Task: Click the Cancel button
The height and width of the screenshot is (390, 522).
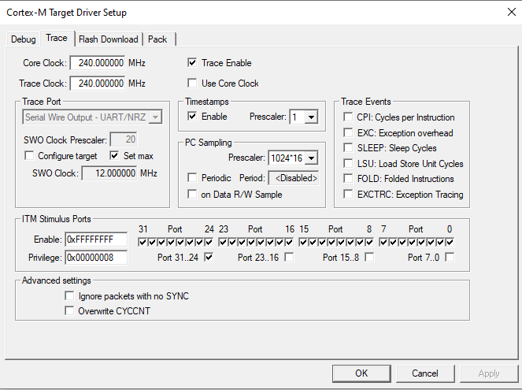Action: click(425, 373)
